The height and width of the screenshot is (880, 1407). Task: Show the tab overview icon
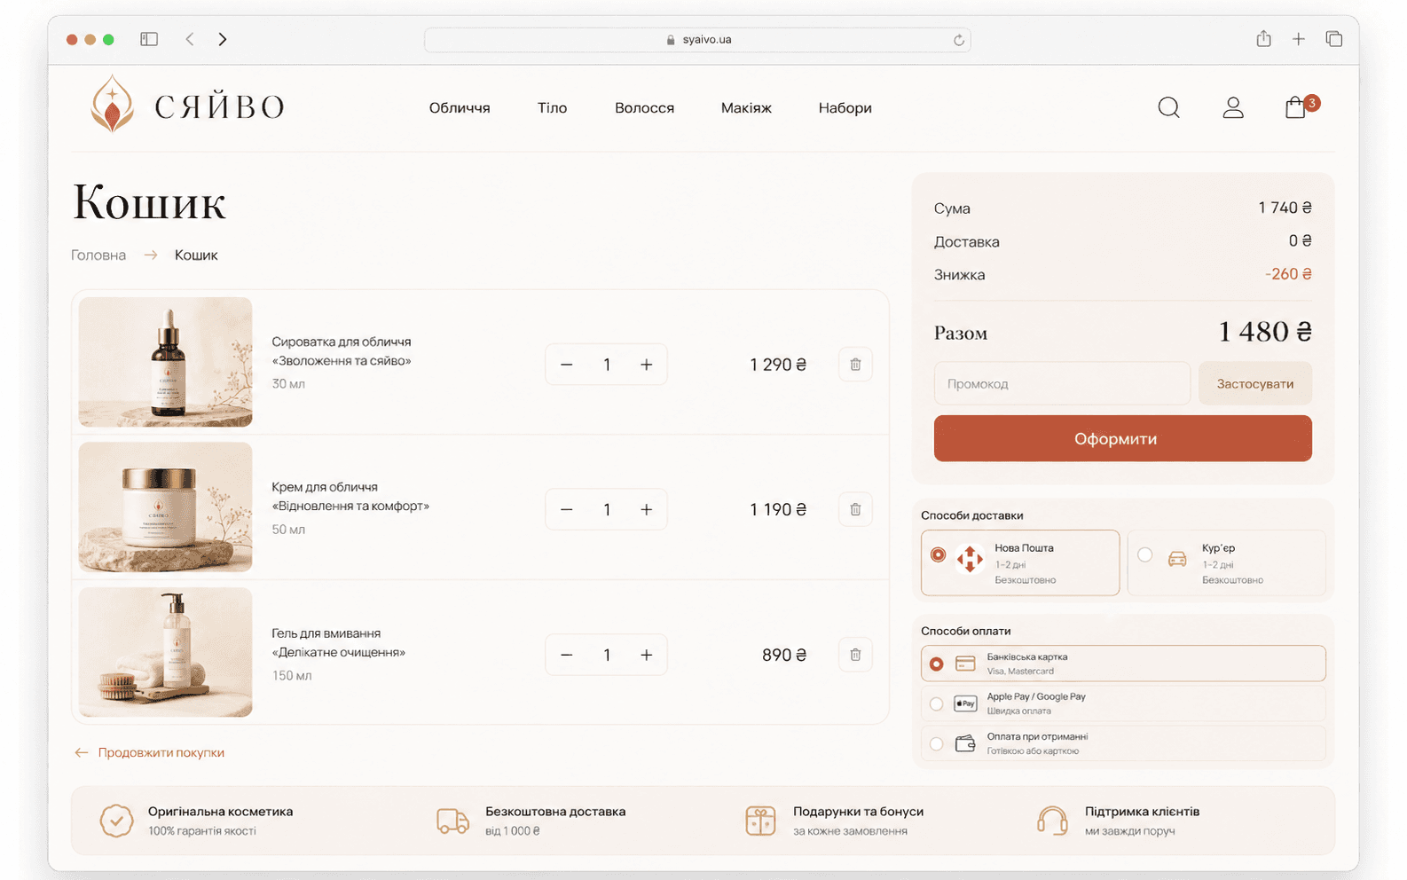[x=1334, y=39]
